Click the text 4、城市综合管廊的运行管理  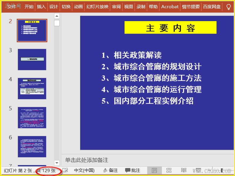(151, 89)
